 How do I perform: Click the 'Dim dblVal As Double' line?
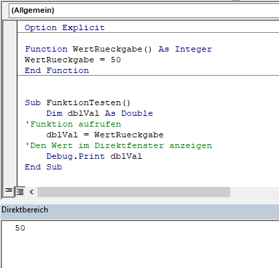100,113
